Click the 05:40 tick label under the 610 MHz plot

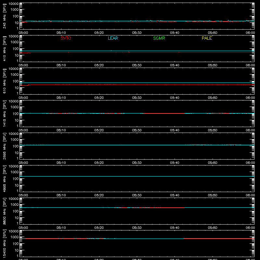pos(175,98)
